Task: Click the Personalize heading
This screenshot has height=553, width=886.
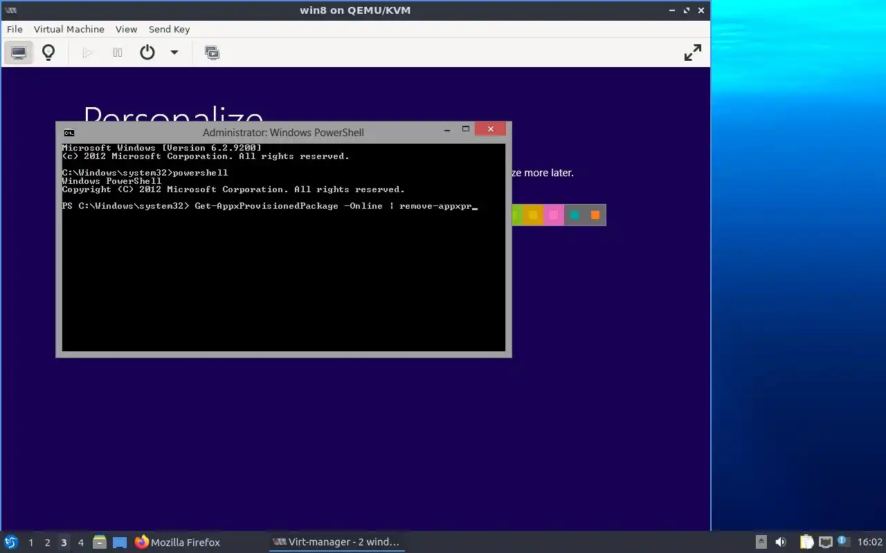Action: 173,114
